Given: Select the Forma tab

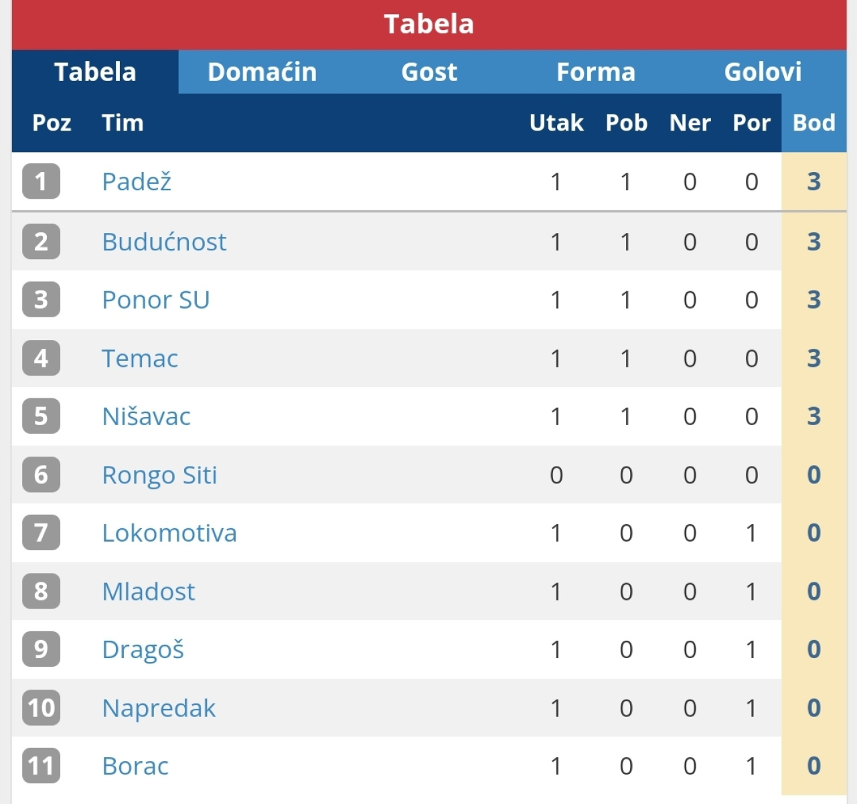Looking at the screenshot, I should [x=596, y=72].
